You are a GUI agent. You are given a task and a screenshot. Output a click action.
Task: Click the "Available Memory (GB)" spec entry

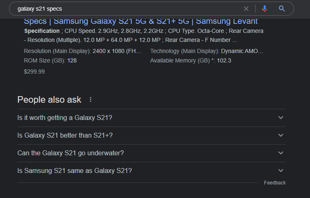191,60
